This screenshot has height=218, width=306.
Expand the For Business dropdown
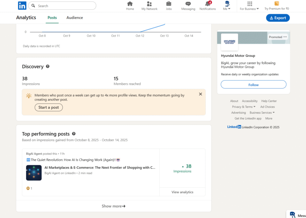249,6
